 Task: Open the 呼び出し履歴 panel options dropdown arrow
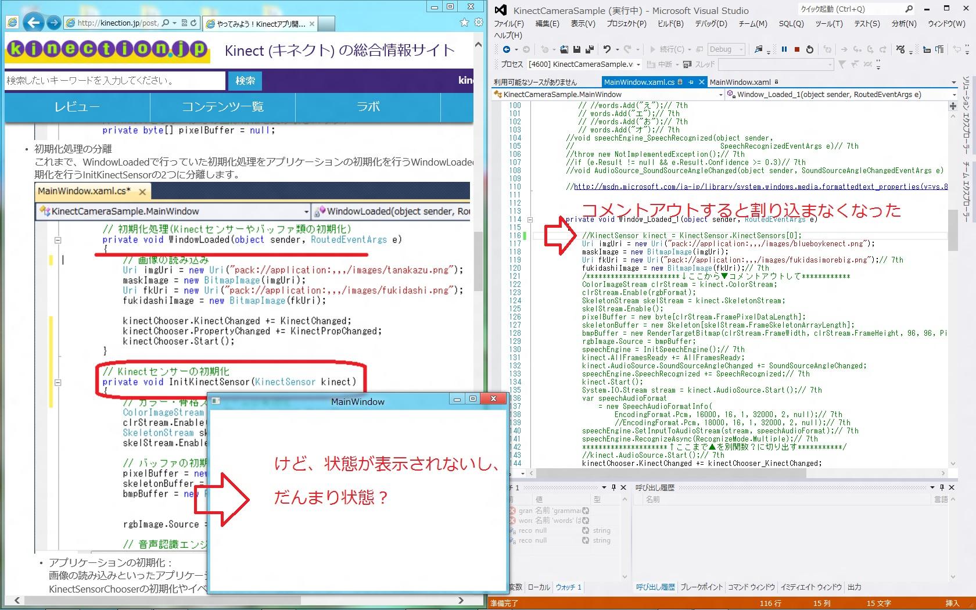[933, 487]
